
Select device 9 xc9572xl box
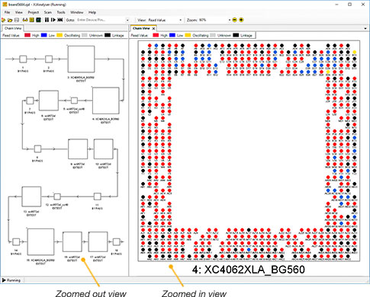point(78,149)
